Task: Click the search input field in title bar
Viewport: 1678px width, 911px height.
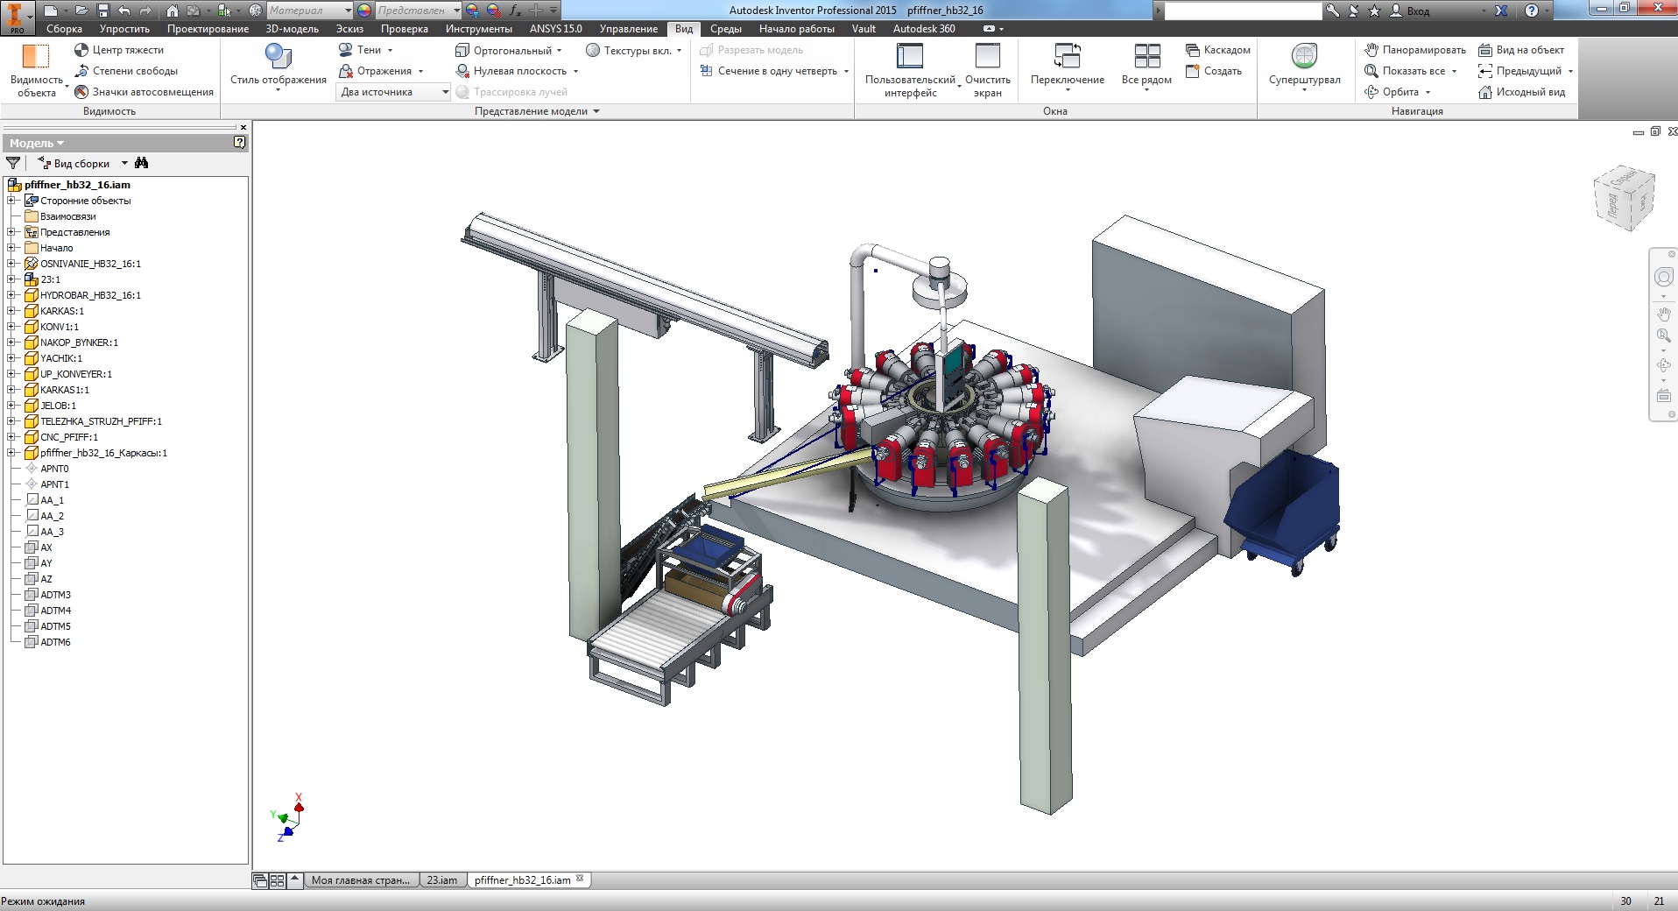Action: click(1244, 11)
